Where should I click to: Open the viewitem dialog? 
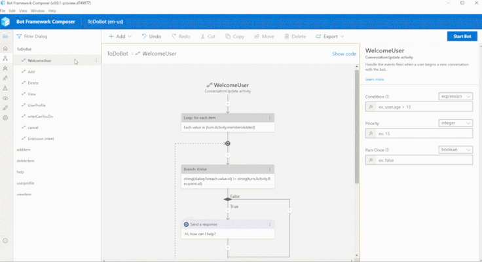point(24,195)
